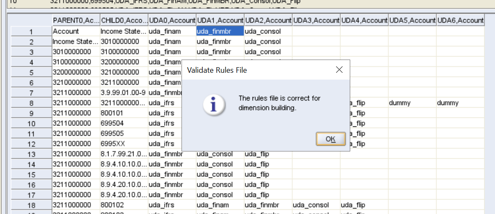Viewport: 495px width, 214px height.
Task: Click the '3.9.99.01.00-9' cell in row 7
Action: (x=124, y=93)
